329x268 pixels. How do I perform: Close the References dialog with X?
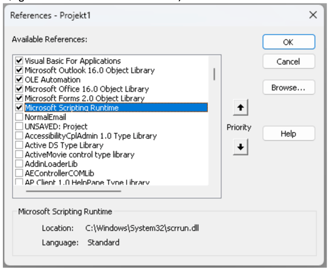pyautogui.click(x=313, y=15)
